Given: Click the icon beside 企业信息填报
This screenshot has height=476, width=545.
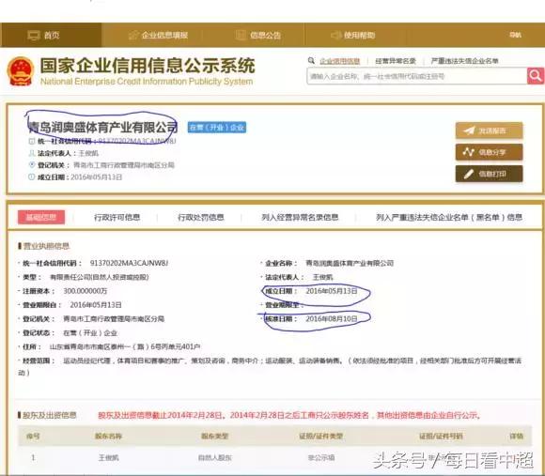Looking at the screenshot, I should pos(132,35).
